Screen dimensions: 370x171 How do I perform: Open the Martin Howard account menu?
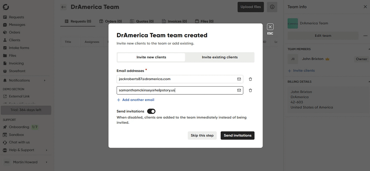25,162
